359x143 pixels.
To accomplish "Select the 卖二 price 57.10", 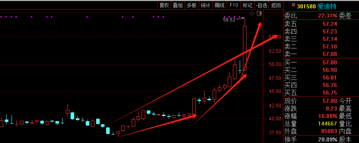I will point(330,47).
